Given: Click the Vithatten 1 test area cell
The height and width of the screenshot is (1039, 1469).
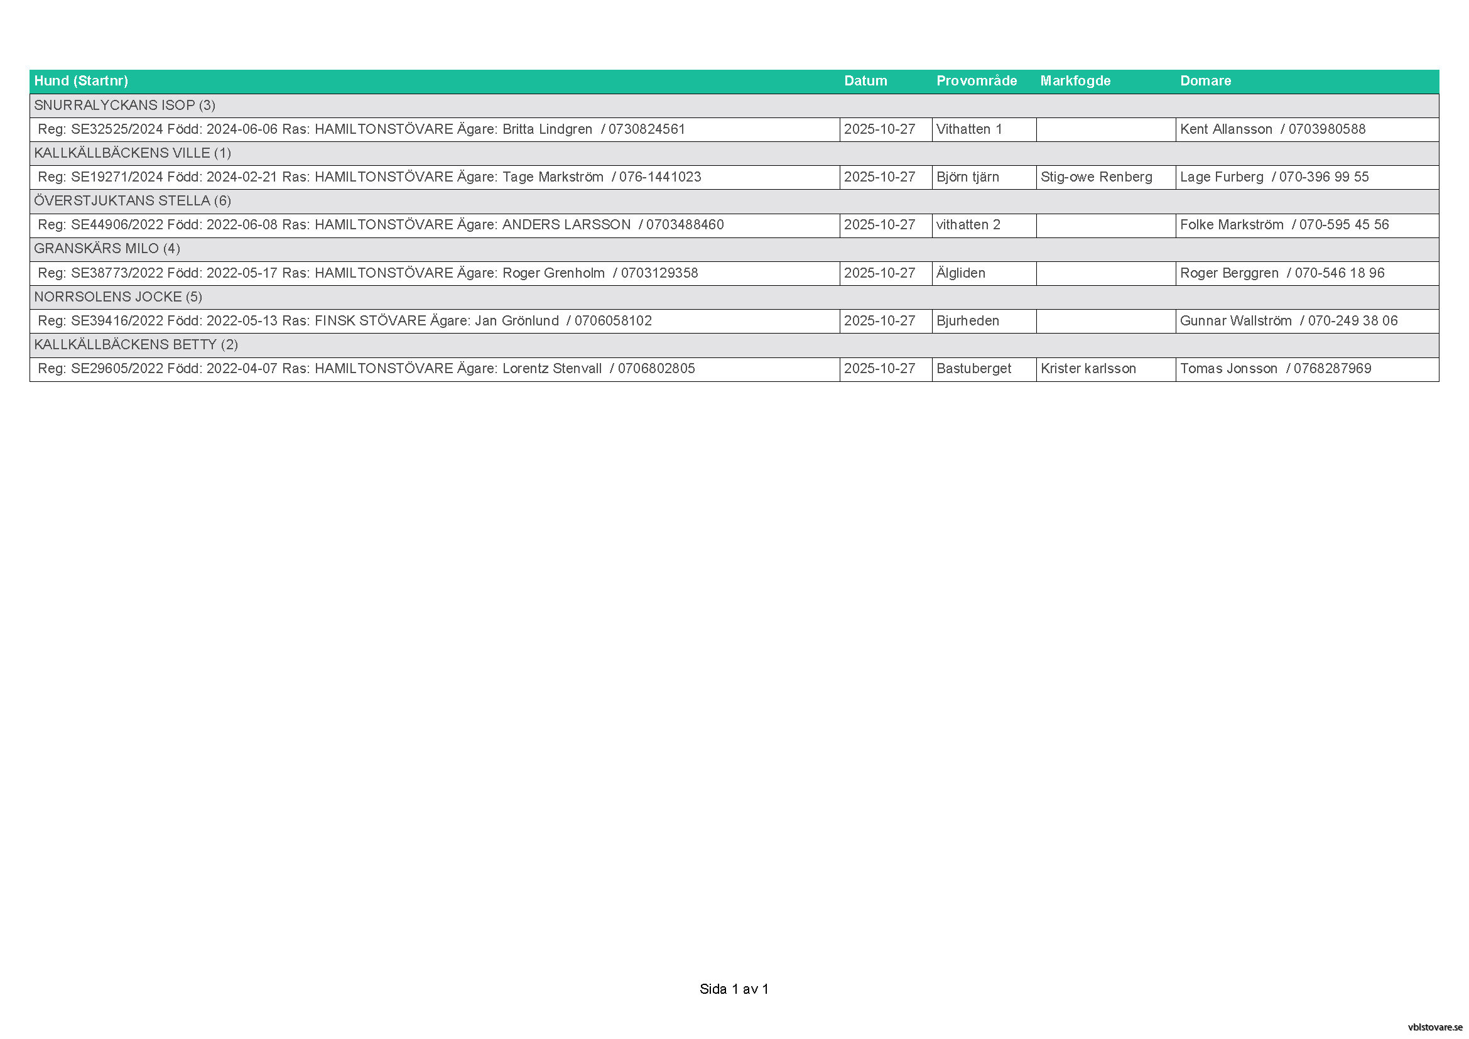Looking at the screenshot, I should point(968,129).
